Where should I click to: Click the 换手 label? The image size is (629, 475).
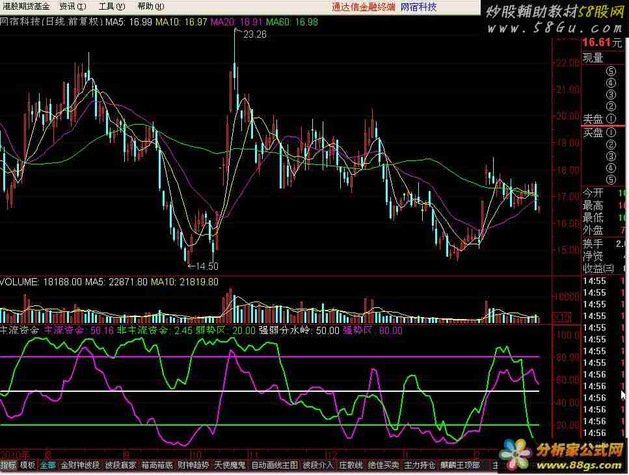[593, 244]
